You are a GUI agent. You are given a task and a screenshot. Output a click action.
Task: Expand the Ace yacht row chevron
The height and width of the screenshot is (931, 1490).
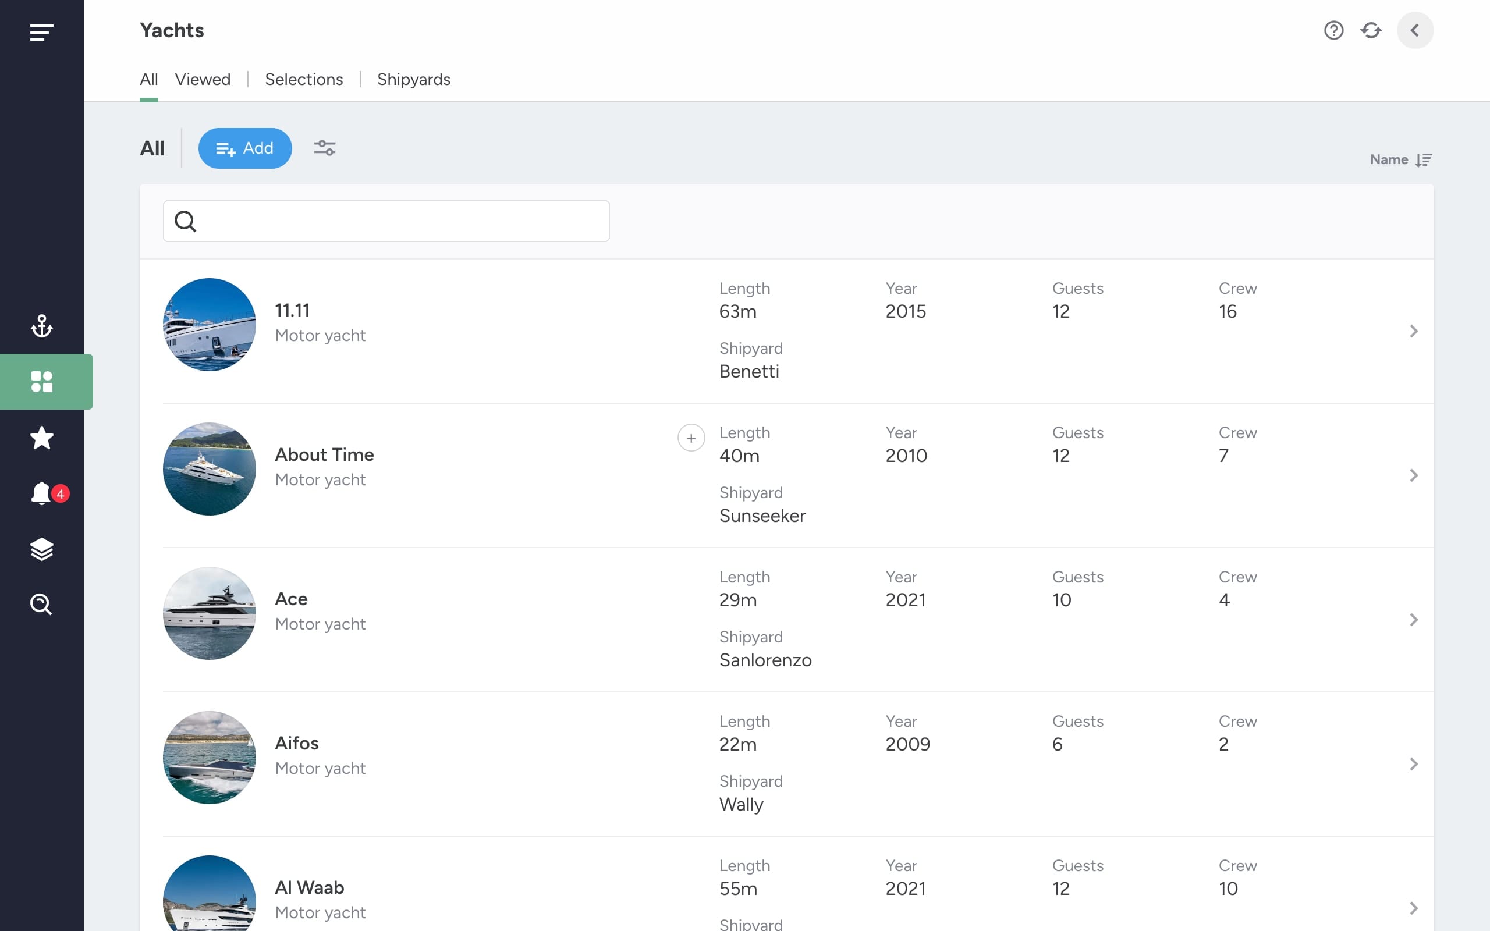click(x=1414, y=620)
